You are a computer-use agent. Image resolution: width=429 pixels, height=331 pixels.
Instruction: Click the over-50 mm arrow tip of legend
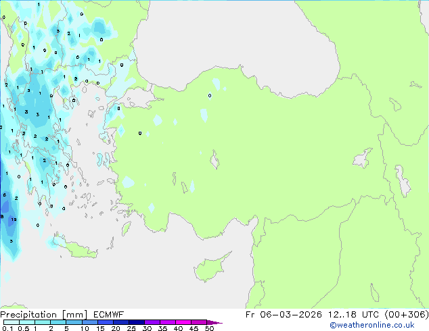(214, 322)
